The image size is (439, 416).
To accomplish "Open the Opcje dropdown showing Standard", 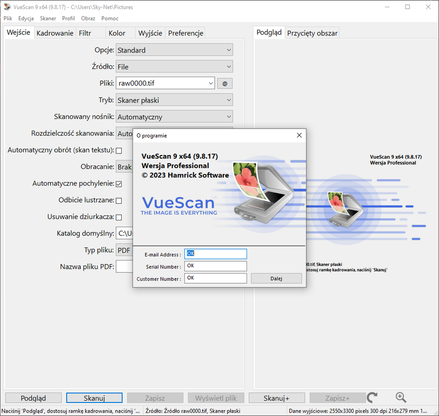I will [x=174, y=50].
